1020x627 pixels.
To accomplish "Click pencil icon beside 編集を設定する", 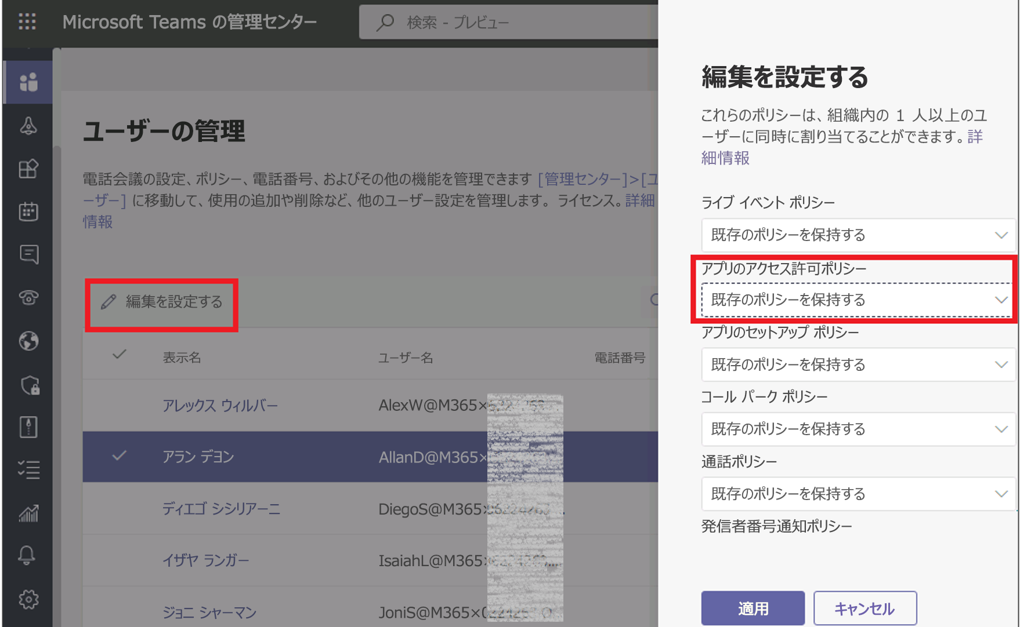I will pyautogui.click(x=108, y=302).
